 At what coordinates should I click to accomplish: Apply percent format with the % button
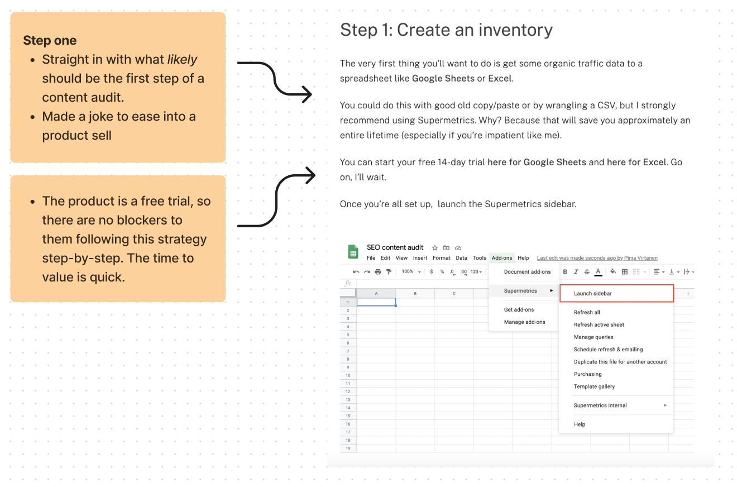click(x=442, y=272)
